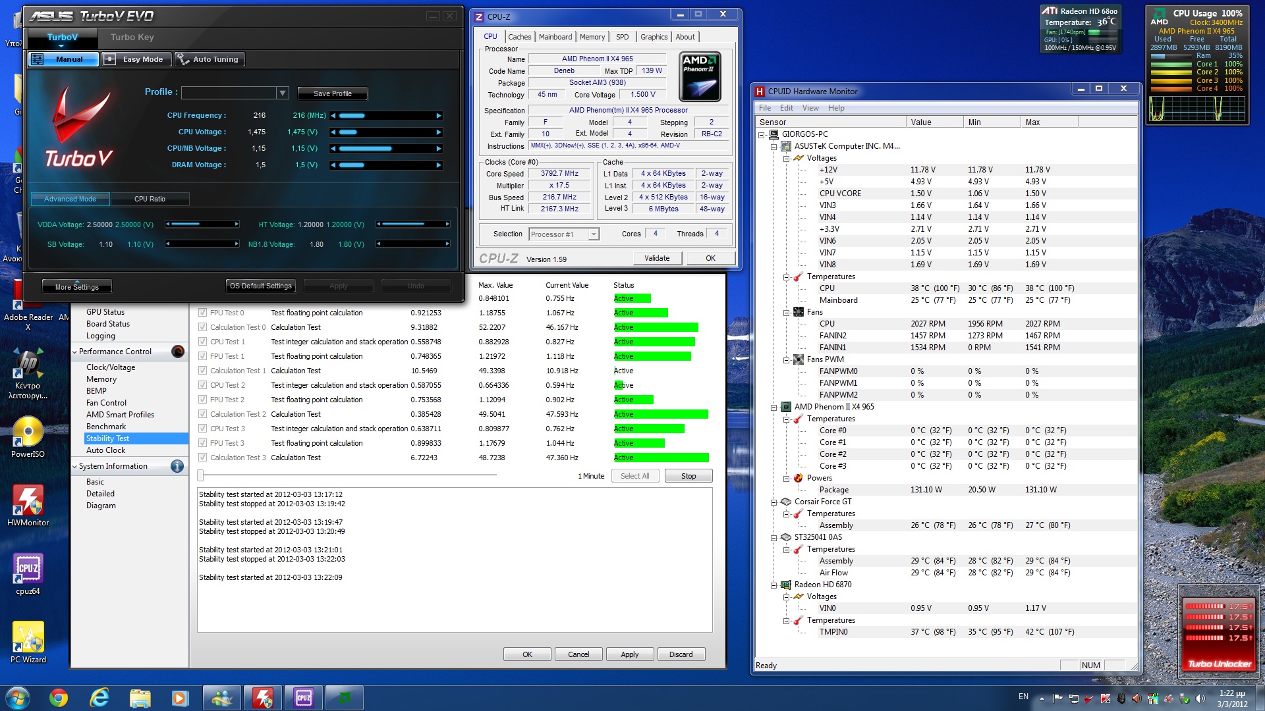Open cpuz64 desktop shortcut

28,574
